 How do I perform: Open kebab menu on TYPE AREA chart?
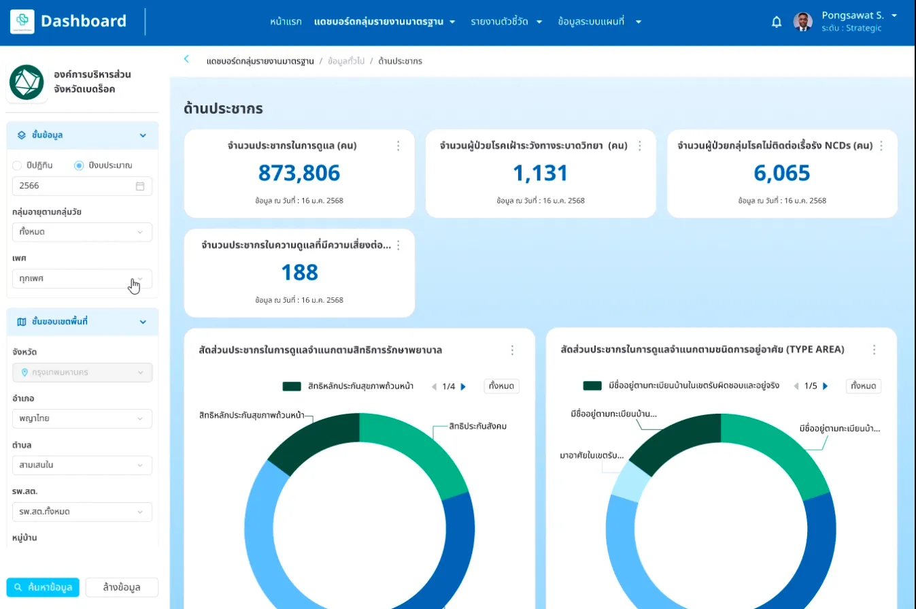875,350
